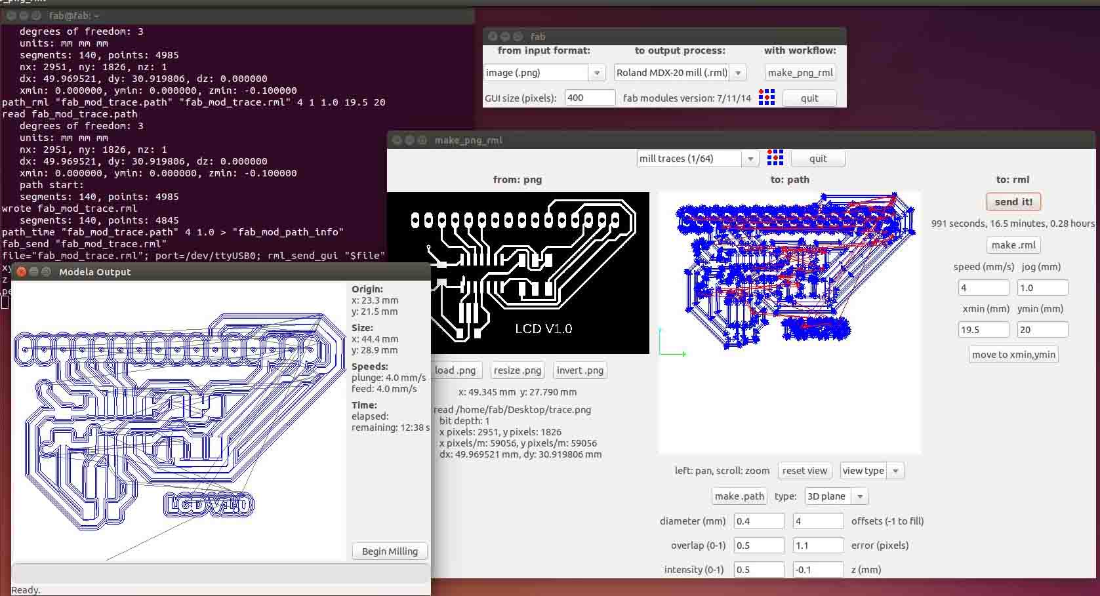This screenshot has height=596, width=1100.
Task: Click the diameter (mm) field
Action: point(759,521)
